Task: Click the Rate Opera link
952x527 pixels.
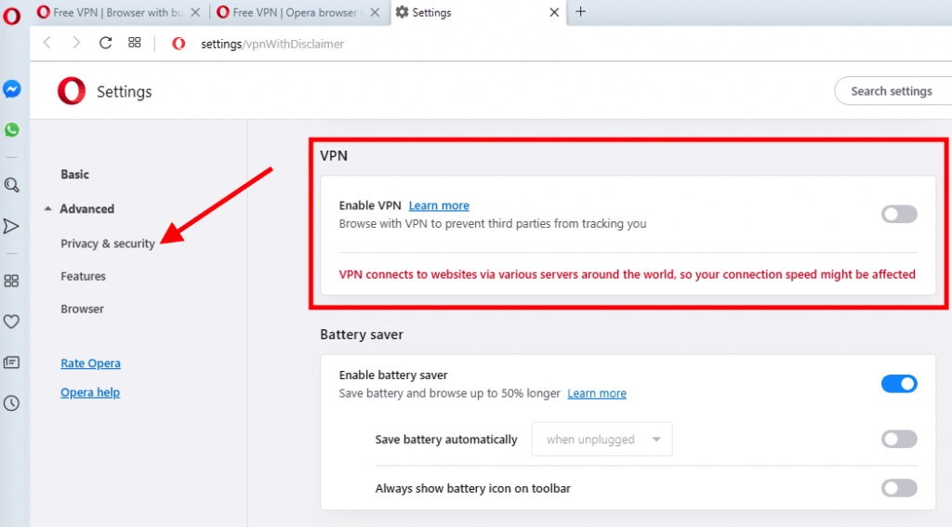Action: [x=90, y=363]
